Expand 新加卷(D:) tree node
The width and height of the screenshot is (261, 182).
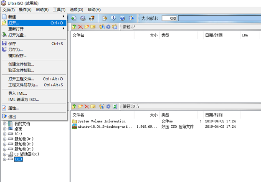pos(5,139)
